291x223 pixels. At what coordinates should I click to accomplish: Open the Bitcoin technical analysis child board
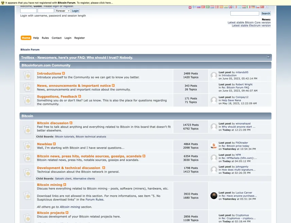click(91, 137)
